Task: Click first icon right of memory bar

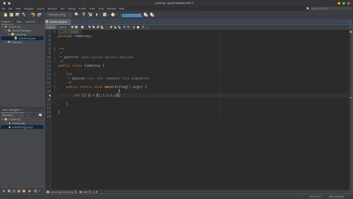Action: [146, 15]
